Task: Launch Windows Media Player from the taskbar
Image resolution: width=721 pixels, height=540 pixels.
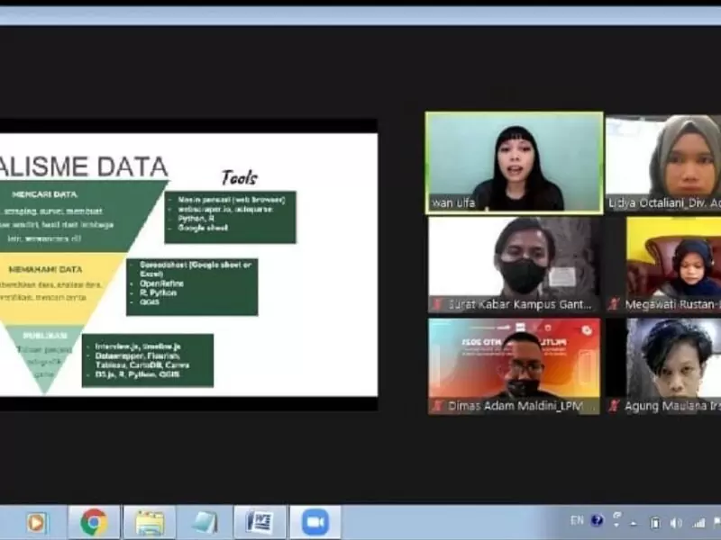Action: click(x=37, y=523)
